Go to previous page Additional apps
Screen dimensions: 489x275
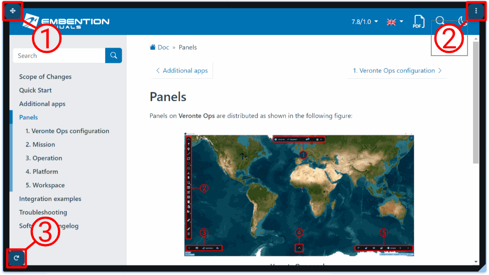click(x=181, y=71)
